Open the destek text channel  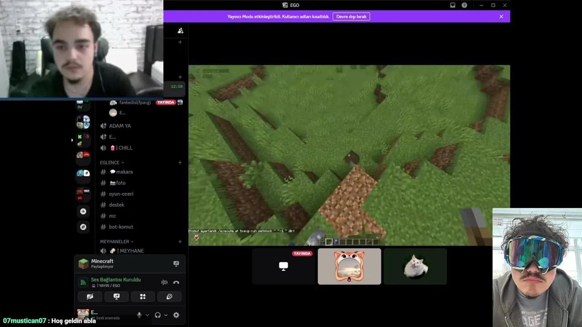[x=141, y=205]
